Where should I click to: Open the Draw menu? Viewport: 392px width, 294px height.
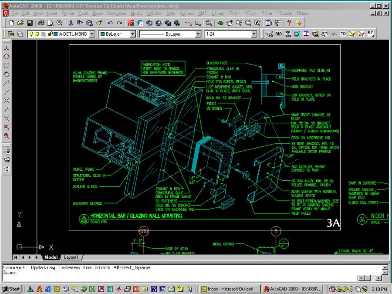[98, 13]
